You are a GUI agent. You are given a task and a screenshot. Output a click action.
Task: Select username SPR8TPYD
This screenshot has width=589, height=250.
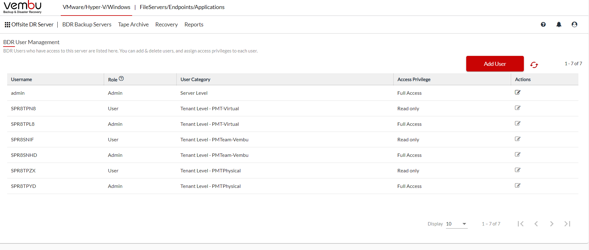coord(24,186)
